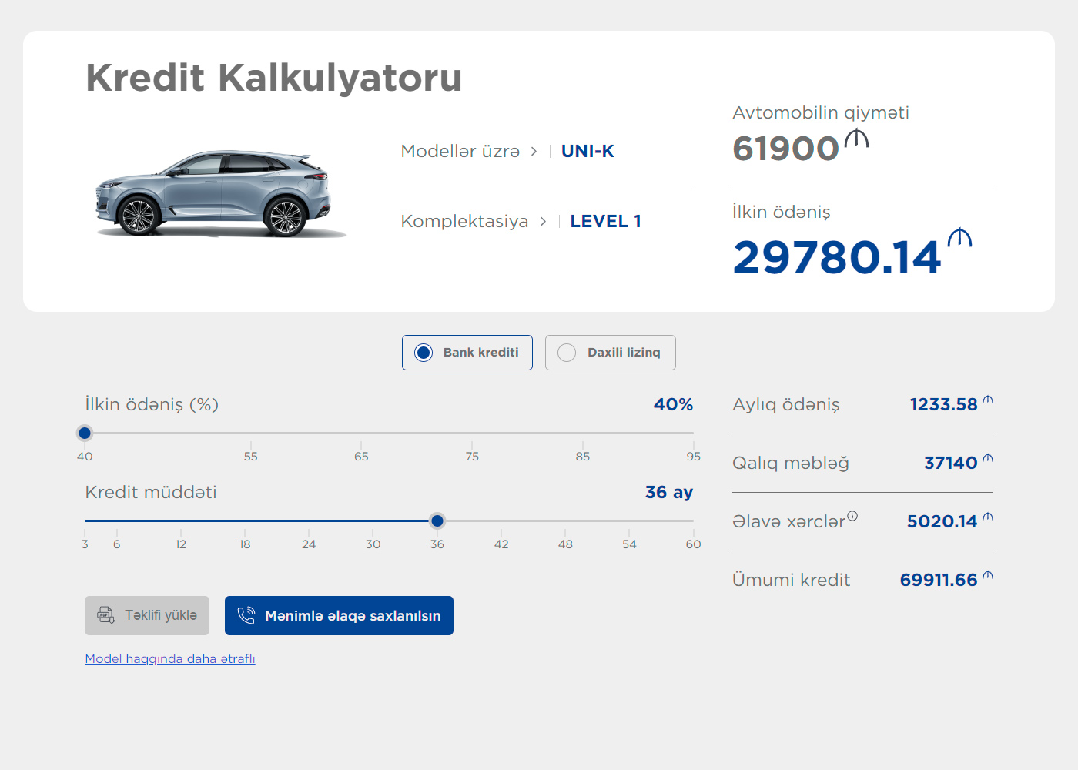
Task: Expand the Modellər üzrə chevron
Action: [534, 152]
